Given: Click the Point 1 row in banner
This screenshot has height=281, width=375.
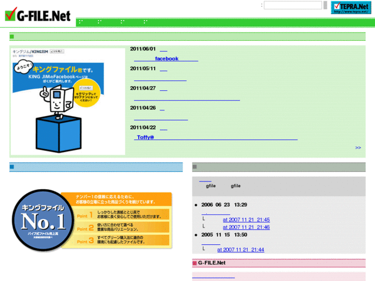Looking at the screenshot, I should (x=122, y=214).
